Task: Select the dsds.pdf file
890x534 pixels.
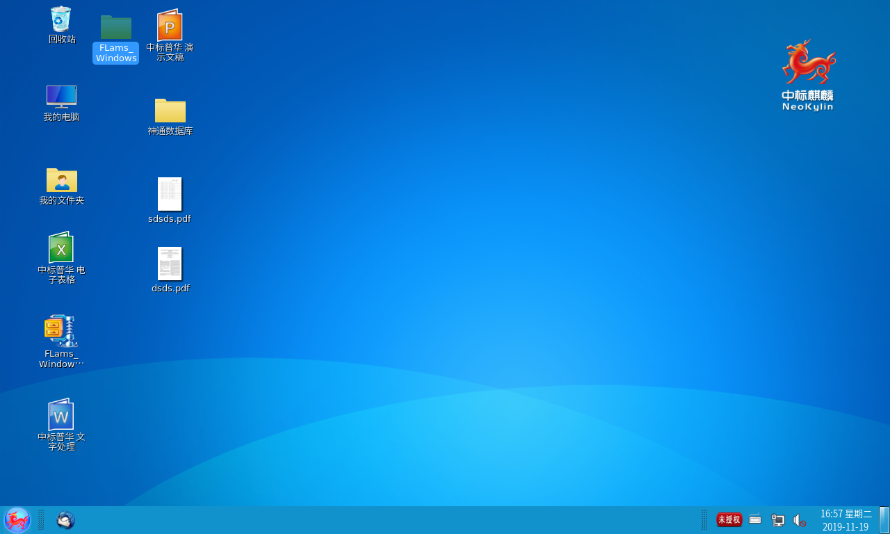Action: click(x=170, y=264)
